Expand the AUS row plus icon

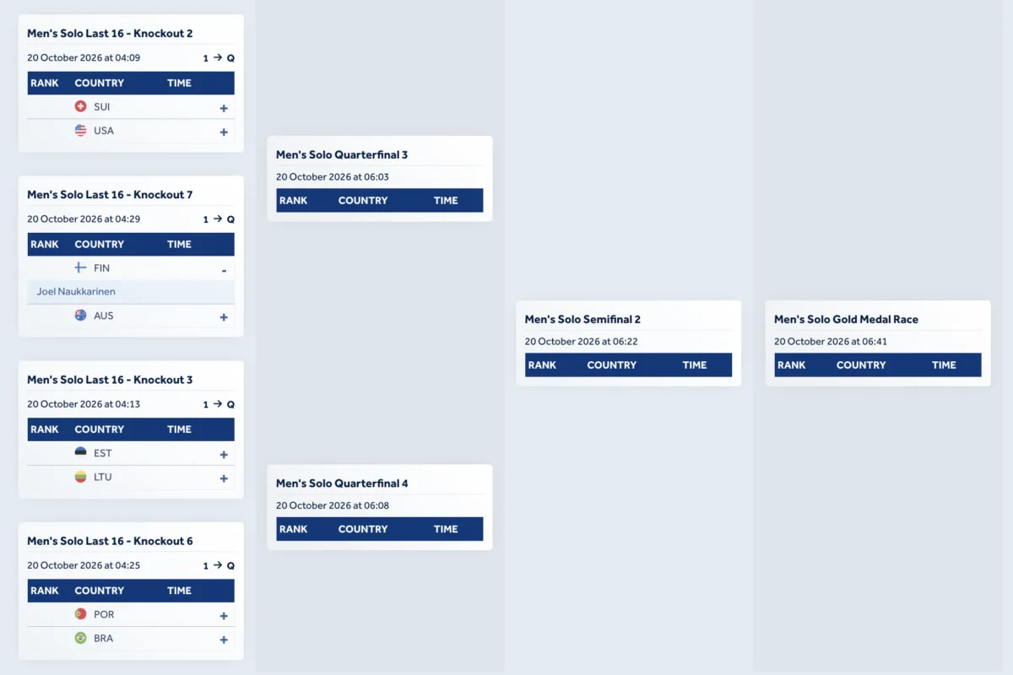224,317
